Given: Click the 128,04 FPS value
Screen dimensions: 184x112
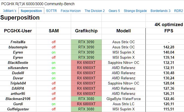Looking at the screenshot, I should coord(169,83).
